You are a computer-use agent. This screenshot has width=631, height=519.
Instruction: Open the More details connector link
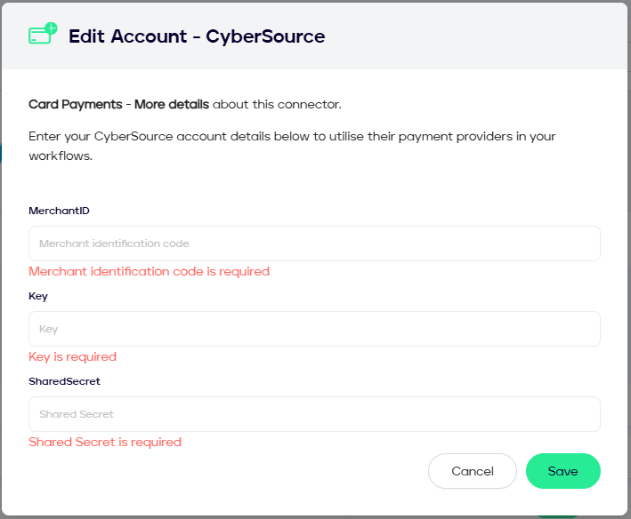pyautogui.click(x=172, y=104)
